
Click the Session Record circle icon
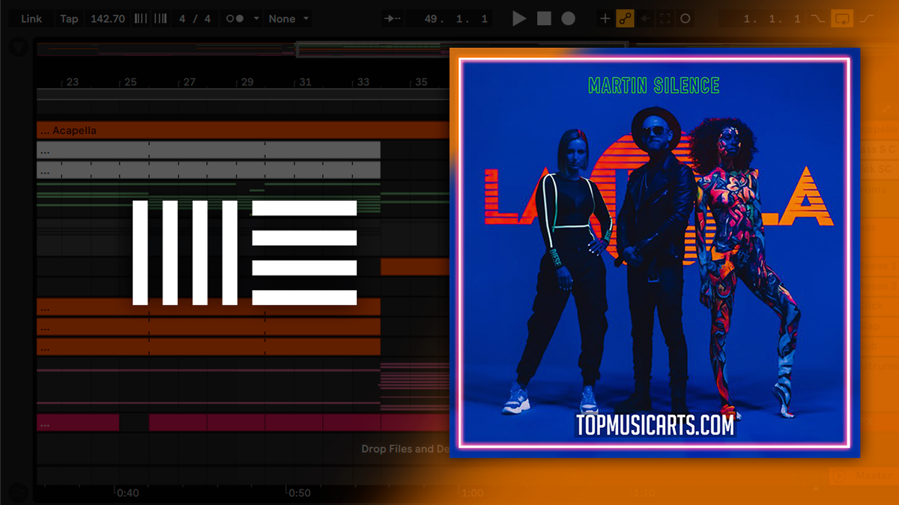[x=685, y=19]
